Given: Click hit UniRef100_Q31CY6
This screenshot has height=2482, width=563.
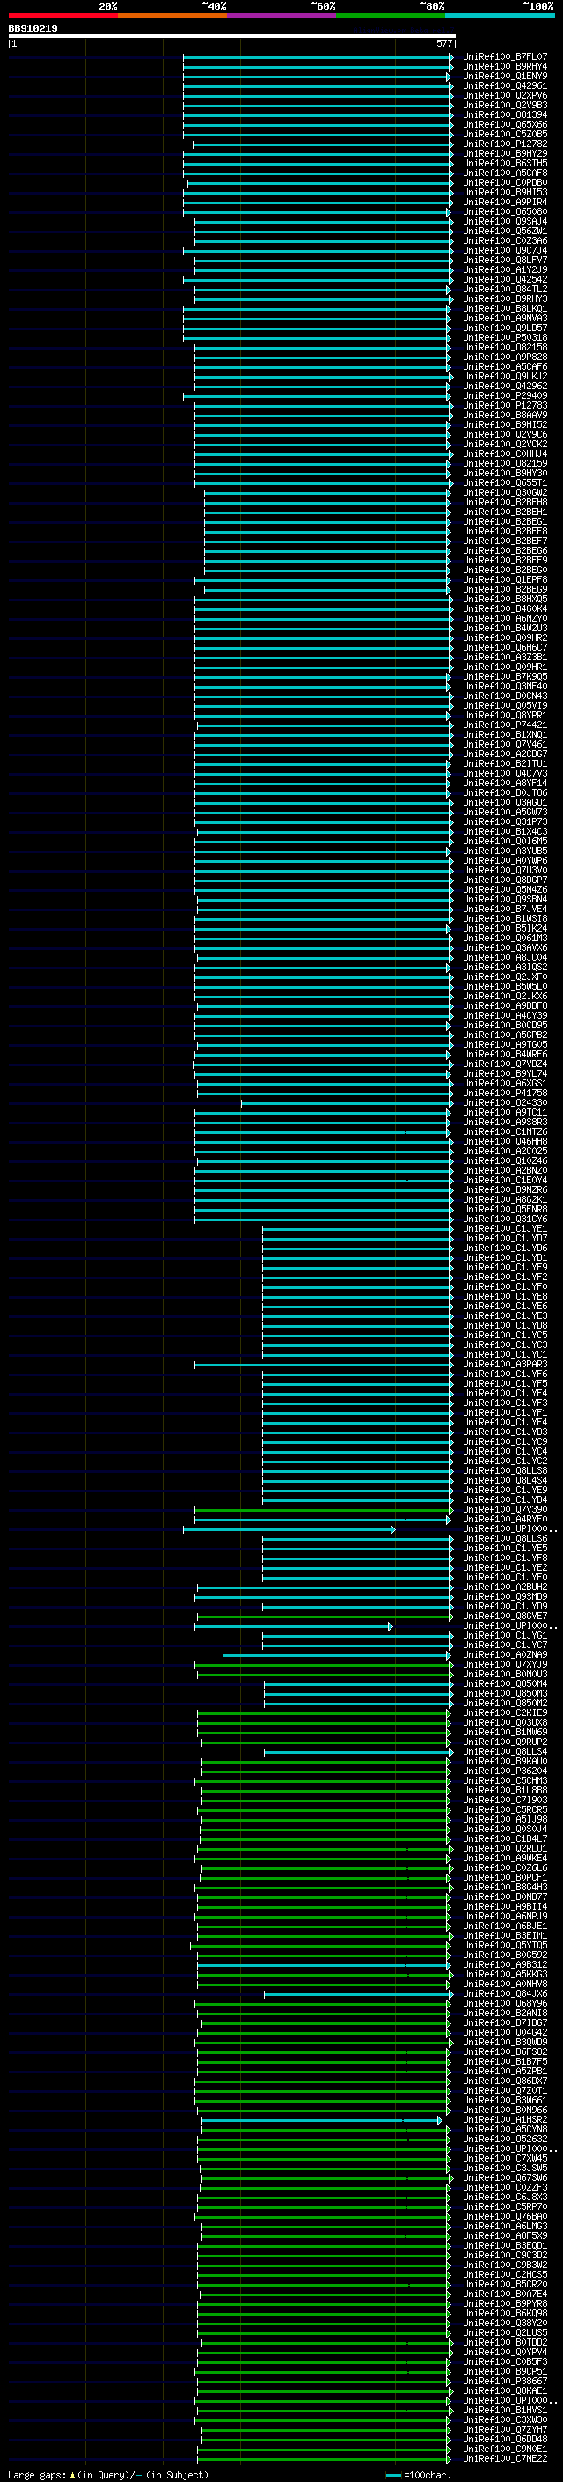Looking at the screenshot, I should point(504,1219).
